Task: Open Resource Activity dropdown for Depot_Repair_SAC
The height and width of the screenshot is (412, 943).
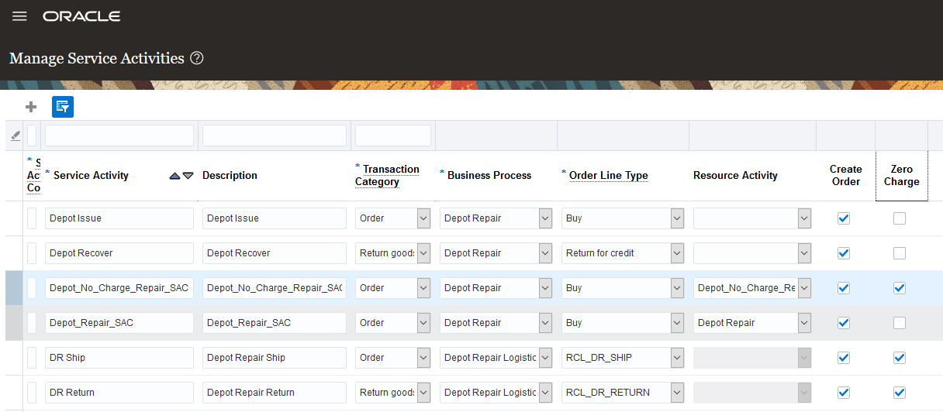Action: click(804, 323)
